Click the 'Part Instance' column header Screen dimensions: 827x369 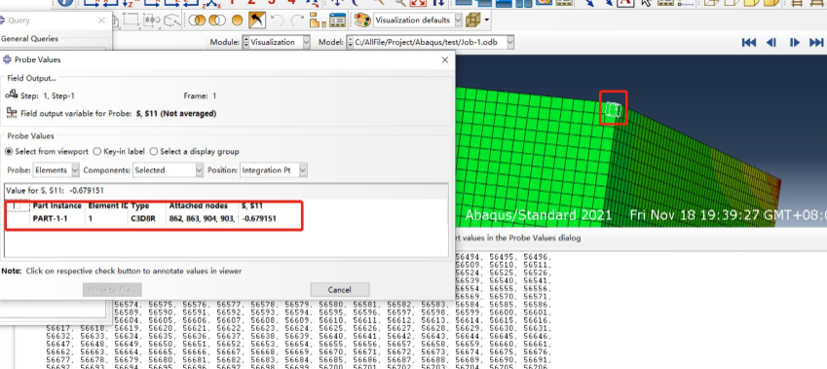(56, 205)
